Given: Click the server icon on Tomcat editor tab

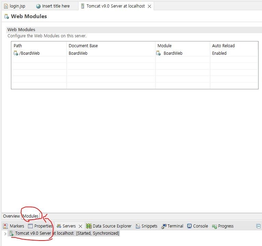Looking at the screenshot, I should click(x=83, y=6).
